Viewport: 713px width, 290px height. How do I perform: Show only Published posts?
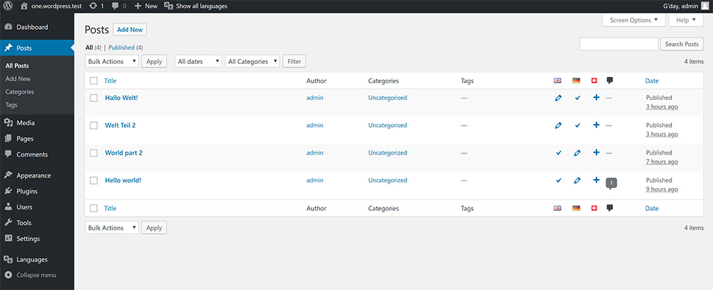121,47
